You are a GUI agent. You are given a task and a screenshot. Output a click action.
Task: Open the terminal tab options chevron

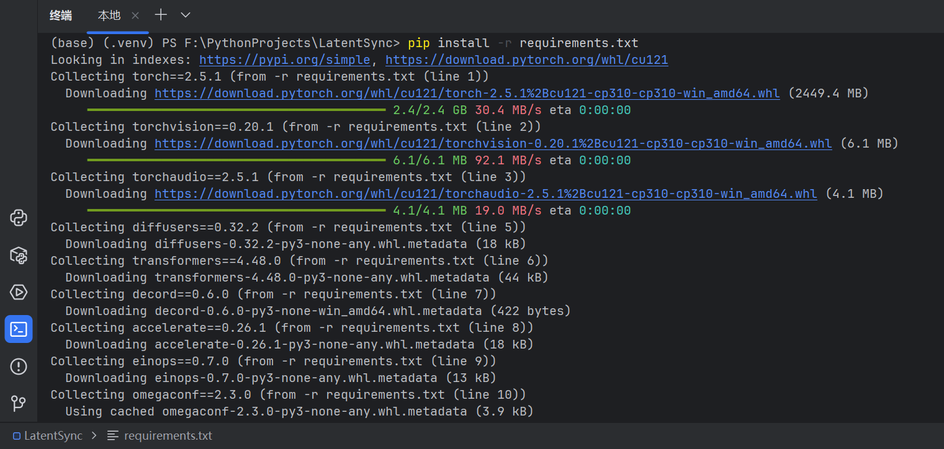(x=185, y=15)
